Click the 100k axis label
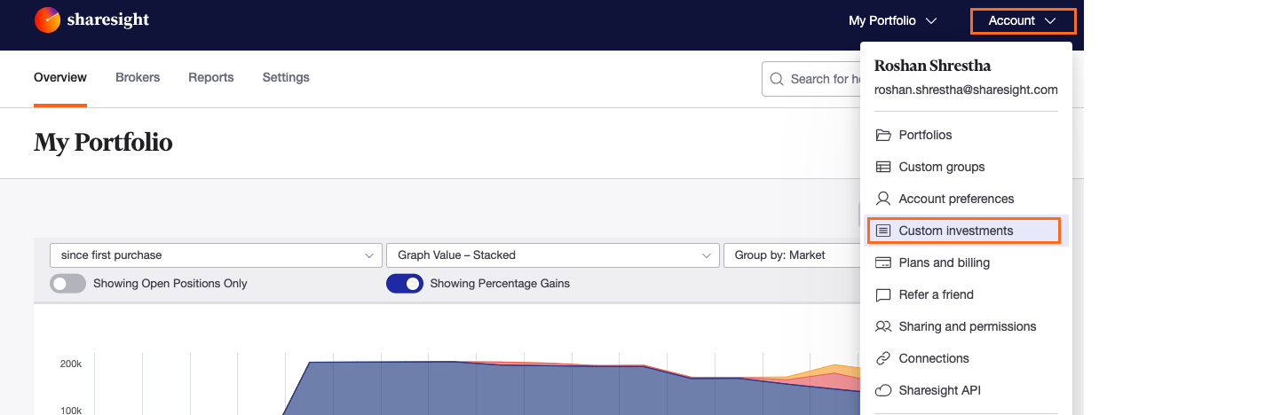This screenshot has height=415, width=1273. tap(71, 411)
